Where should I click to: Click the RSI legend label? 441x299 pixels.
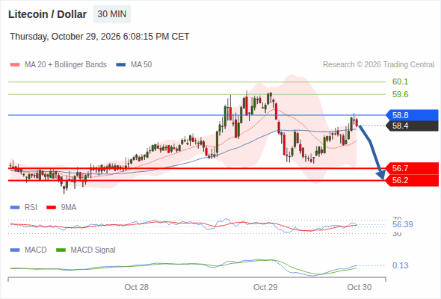[31, 208]
